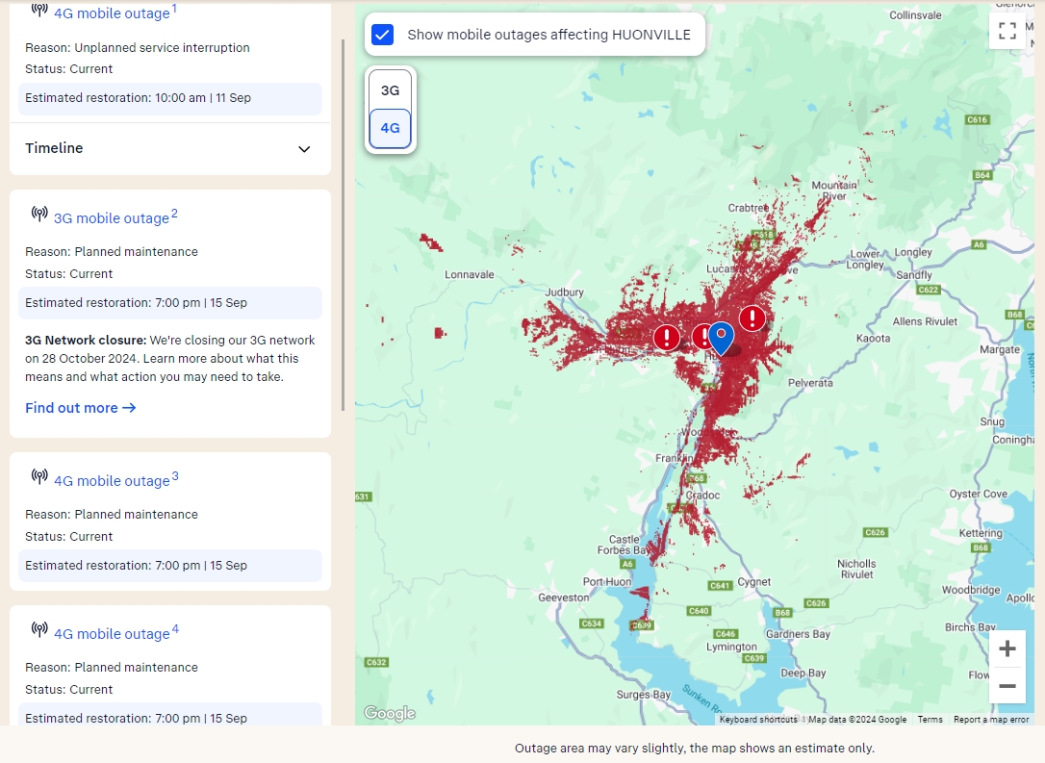Viewport: 1045px width, 763px height.
Task: Zoom out using the map minus icon
Action: (x=1007, y=685)
